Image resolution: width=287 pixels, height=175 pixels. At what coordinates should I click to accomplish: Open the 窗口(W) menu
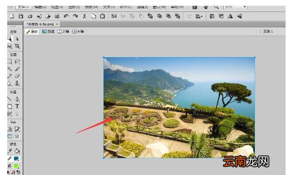coord(159,7)
